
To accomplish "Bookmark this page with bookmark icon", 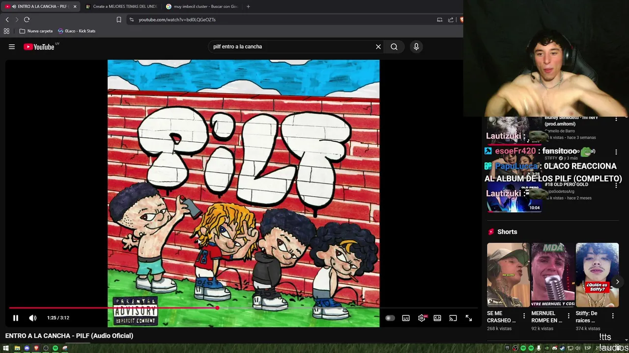I will (119, 20).
